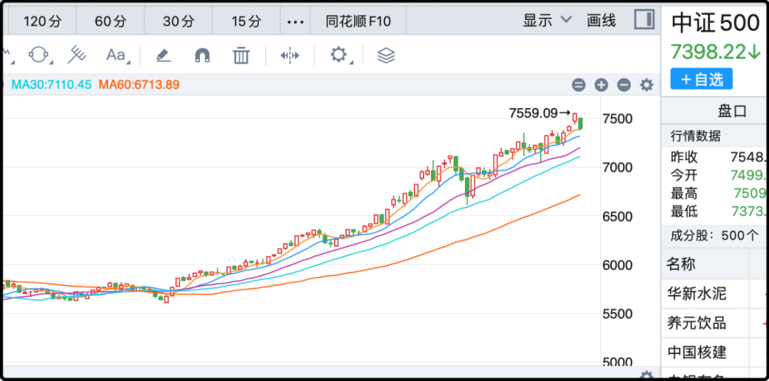
Task: Select the eraser tool
Action: 163,55
